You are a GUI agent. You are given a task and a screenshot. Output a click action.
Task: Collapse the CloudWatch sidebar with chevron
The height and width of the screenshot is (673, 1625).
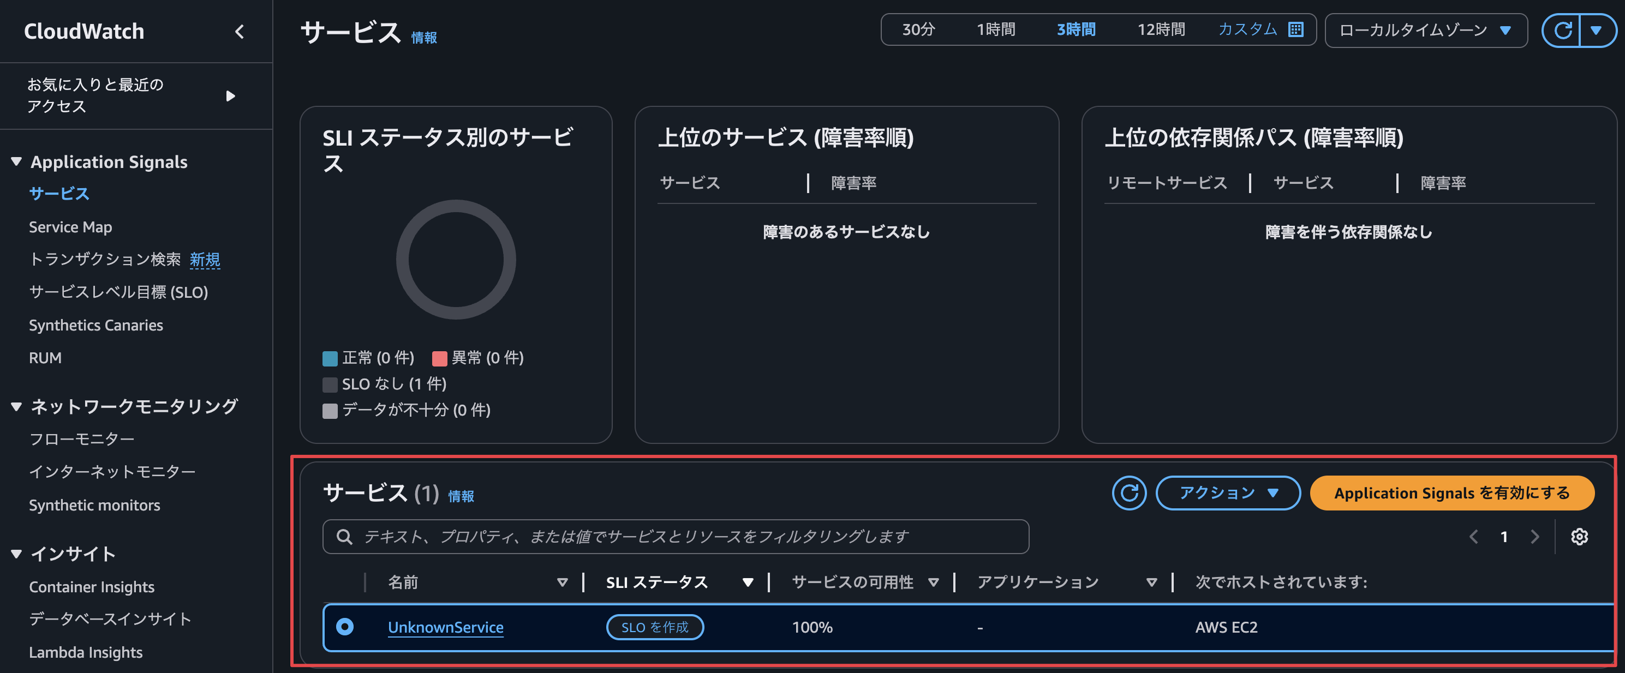tap(239, 32)
